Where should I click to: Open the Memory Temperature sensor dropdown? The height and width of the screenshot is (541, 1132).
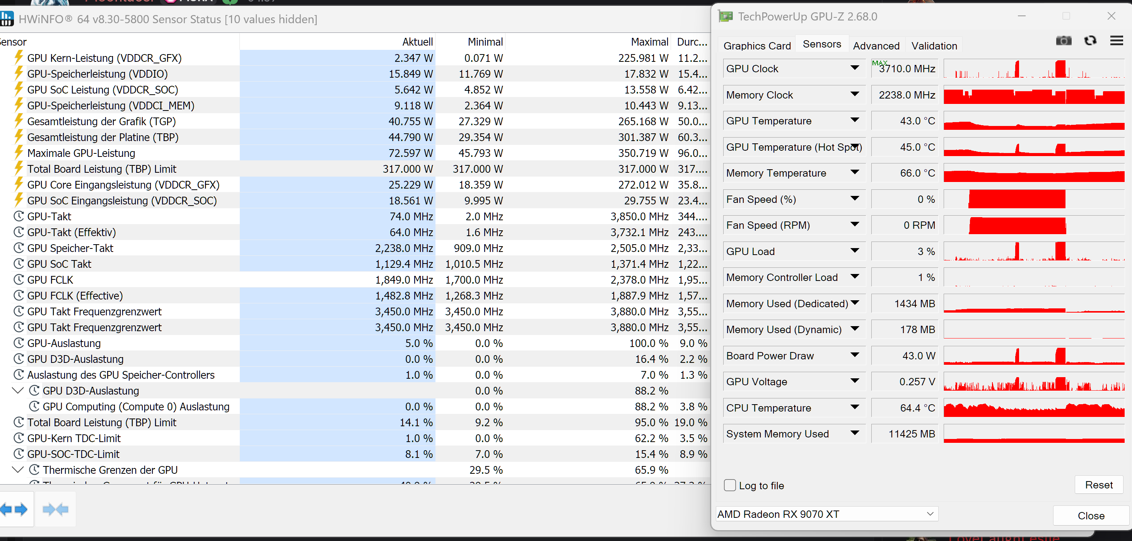[854, 172]
